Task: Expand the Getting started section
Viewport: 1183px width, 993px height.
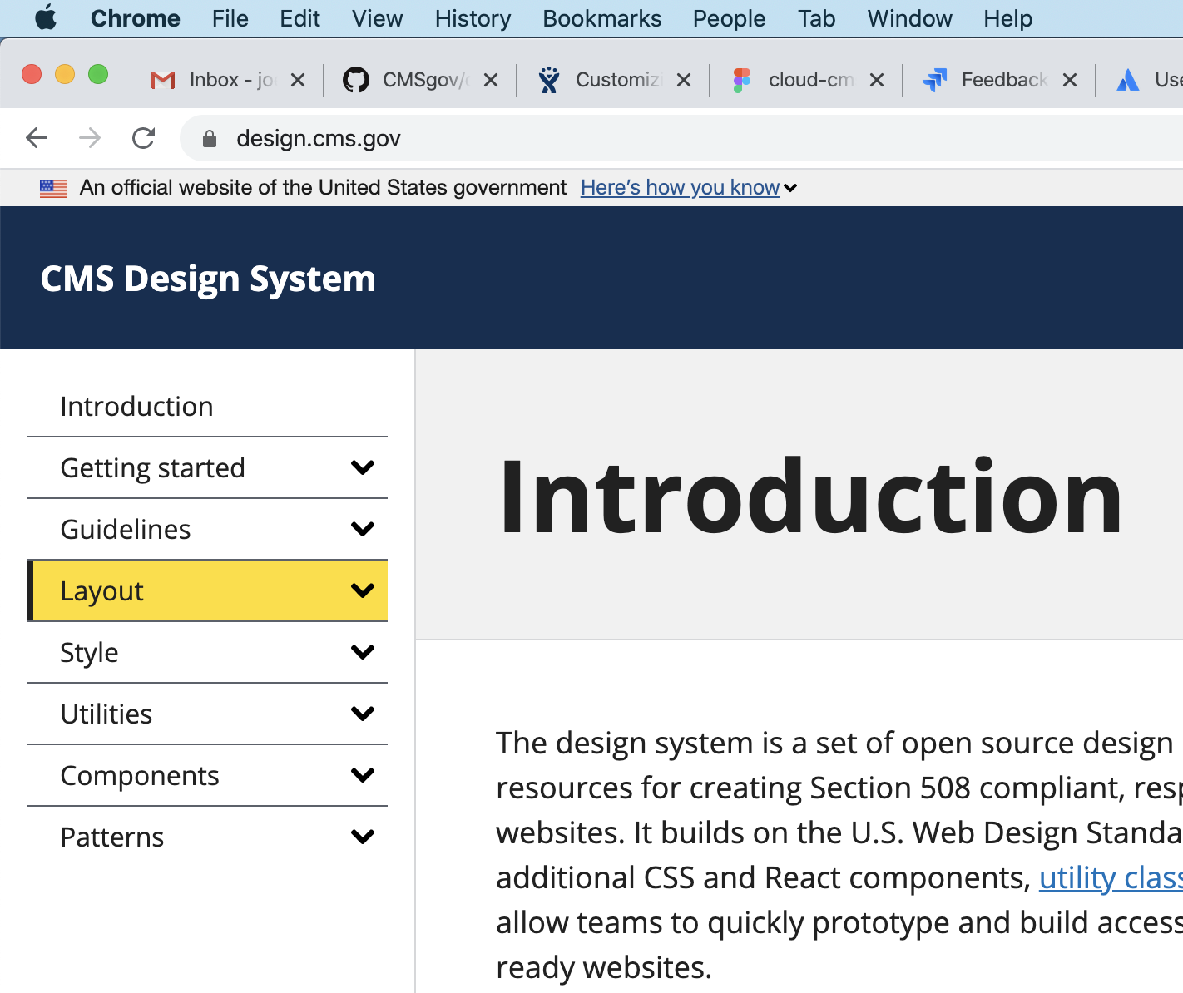Action: tap(362, 467)
